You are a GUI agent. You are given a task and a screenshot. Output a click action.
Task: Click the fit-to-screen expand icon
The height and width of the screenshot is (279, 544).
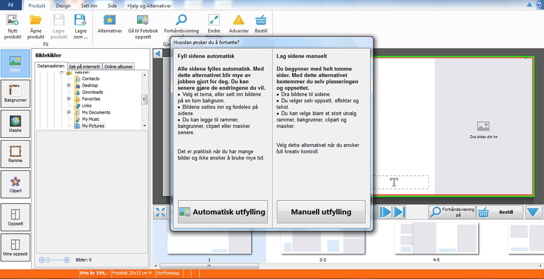161,212
